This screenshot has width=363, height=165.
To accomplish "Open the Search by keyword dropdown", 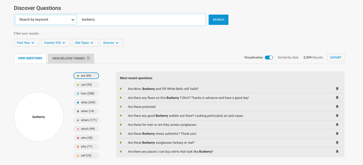I will pyautogui.click(x=46, y=20).
